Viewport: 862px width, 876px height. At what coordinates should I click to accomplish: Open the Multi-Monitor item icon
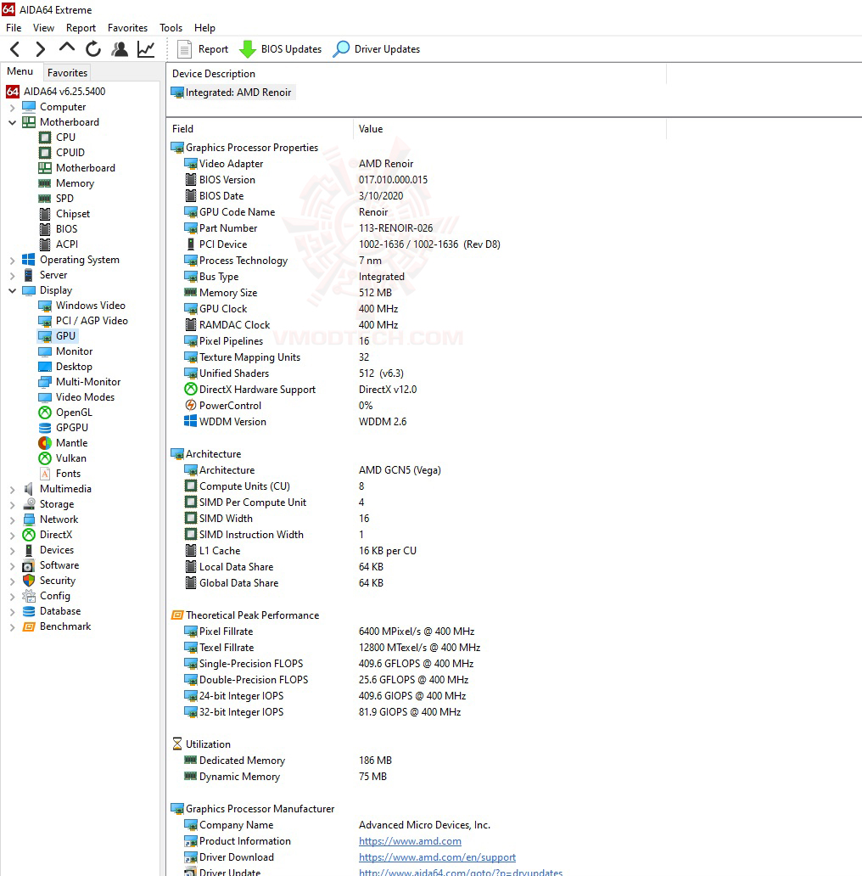coord(45,382)
